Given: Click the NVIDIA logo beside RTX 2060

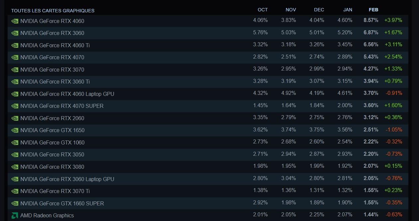Looking at the screenshot, I should pyautogui.click(x=15, y=118).
